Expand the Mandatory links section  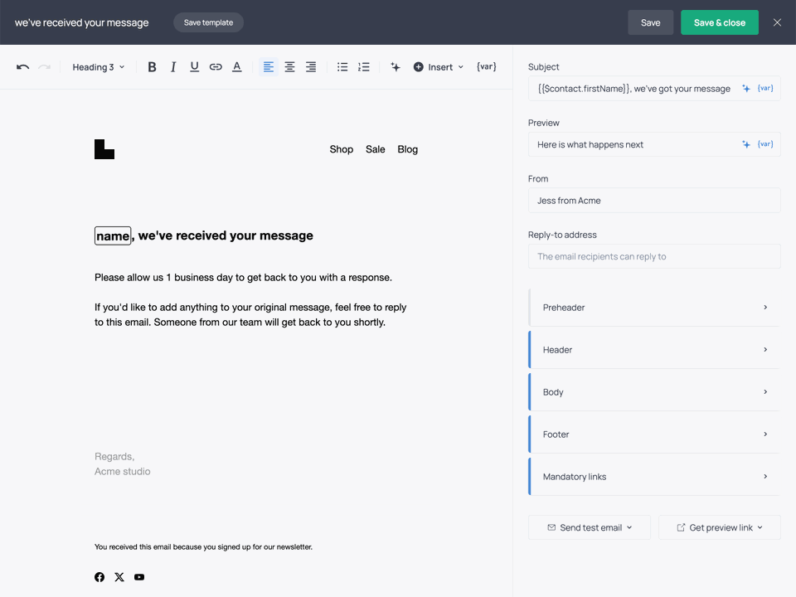coord(653,476)
